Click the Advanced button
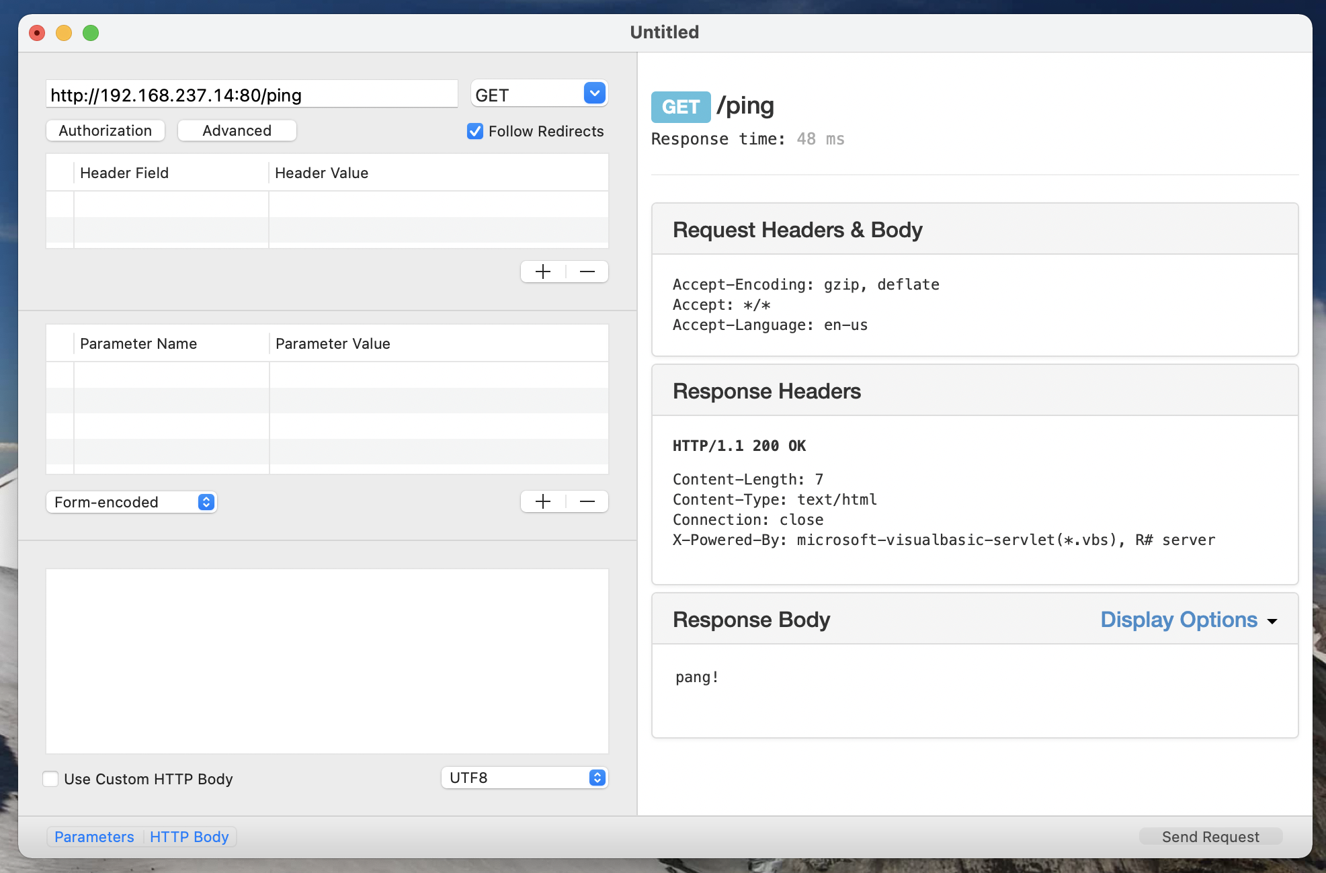The height and width of the screenshot is (873, 1326). [237, 130]
